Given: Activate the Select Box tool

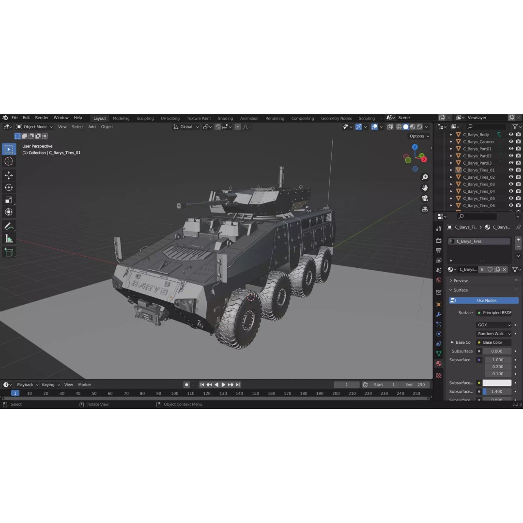Looking at the screenshot, I should [x=9, y=149].
